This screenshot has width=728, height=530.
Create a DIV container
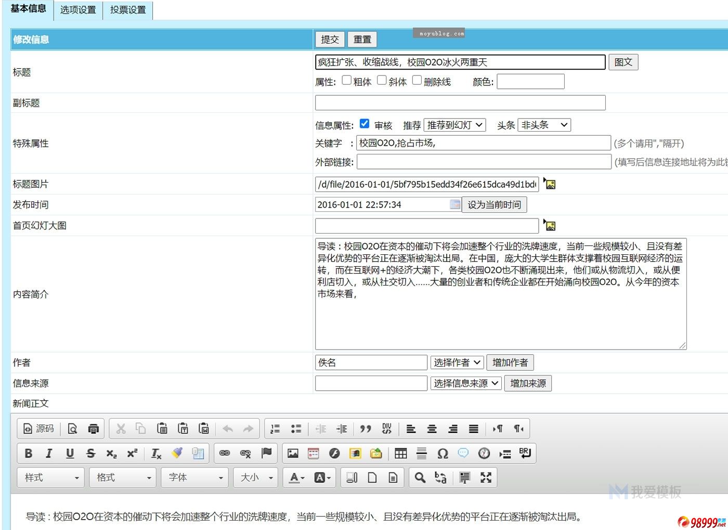(386, 429)
